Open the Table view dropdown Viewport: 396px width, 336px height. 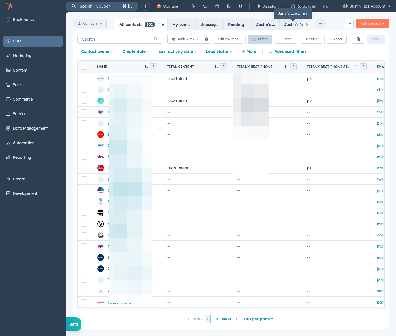click(185, 39)
